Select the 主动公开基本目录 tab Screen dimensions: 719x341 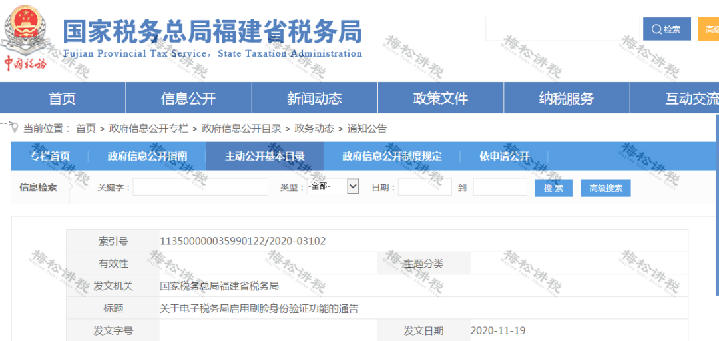264,156
